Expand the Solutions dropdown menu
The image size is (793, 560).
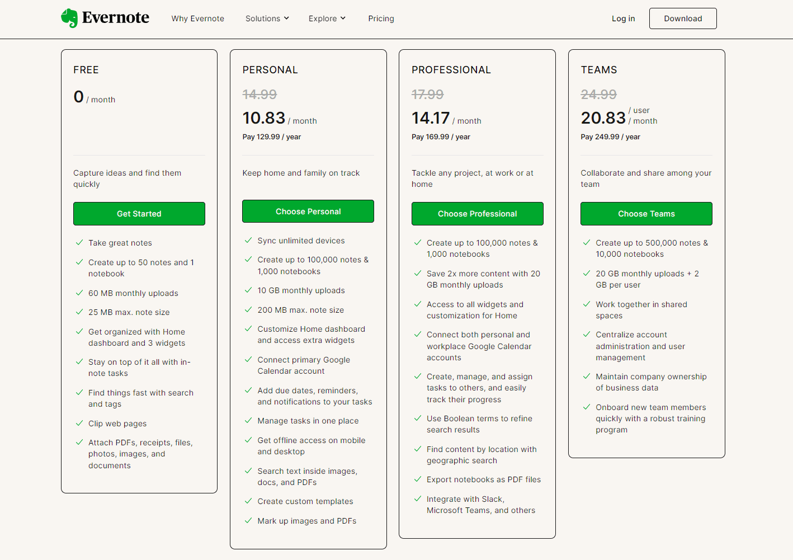tap(267, 18)
